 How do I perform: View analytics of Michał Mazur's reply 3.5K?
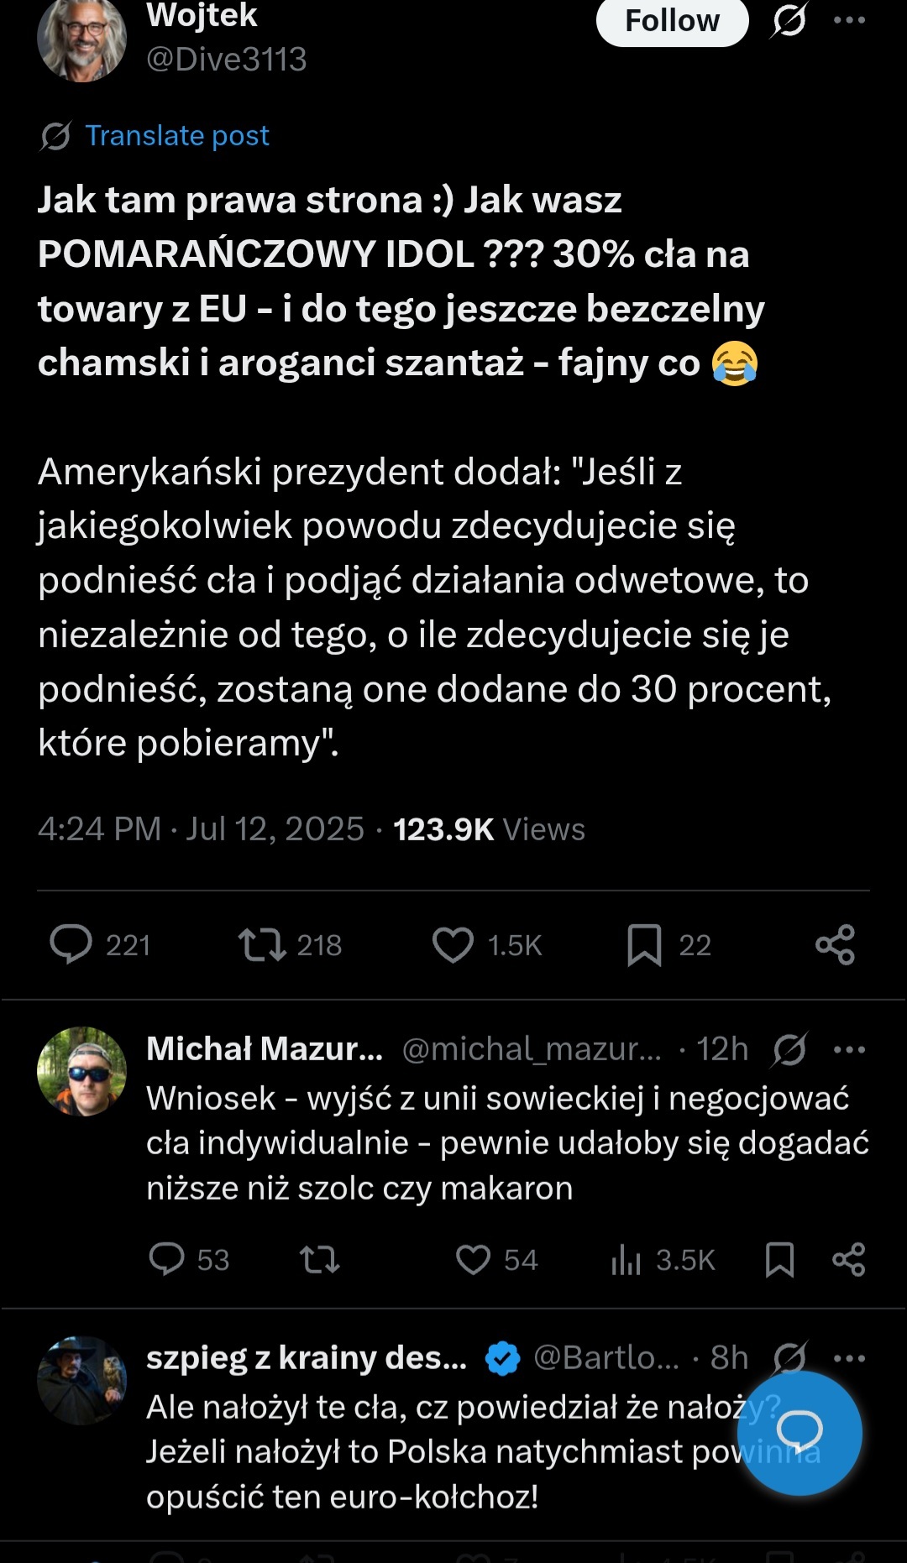pos(627,1259)
